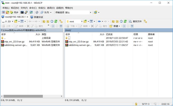The height and width of the screenshot is (106, 173).
Task: Open 命令(C) menu
Action: (x=33, y=8)
